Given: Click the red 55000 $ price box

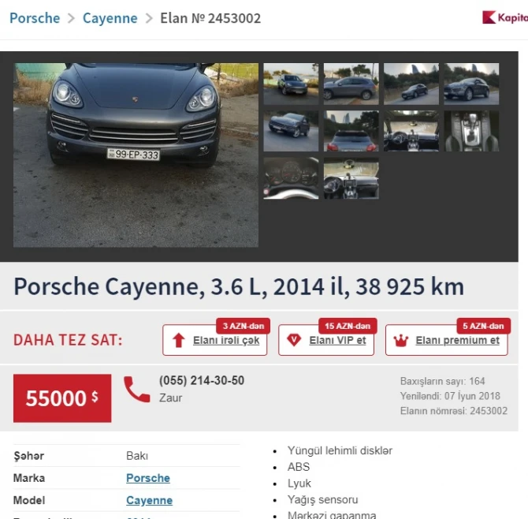Looking at the screenshot, I should pos(62,398).
